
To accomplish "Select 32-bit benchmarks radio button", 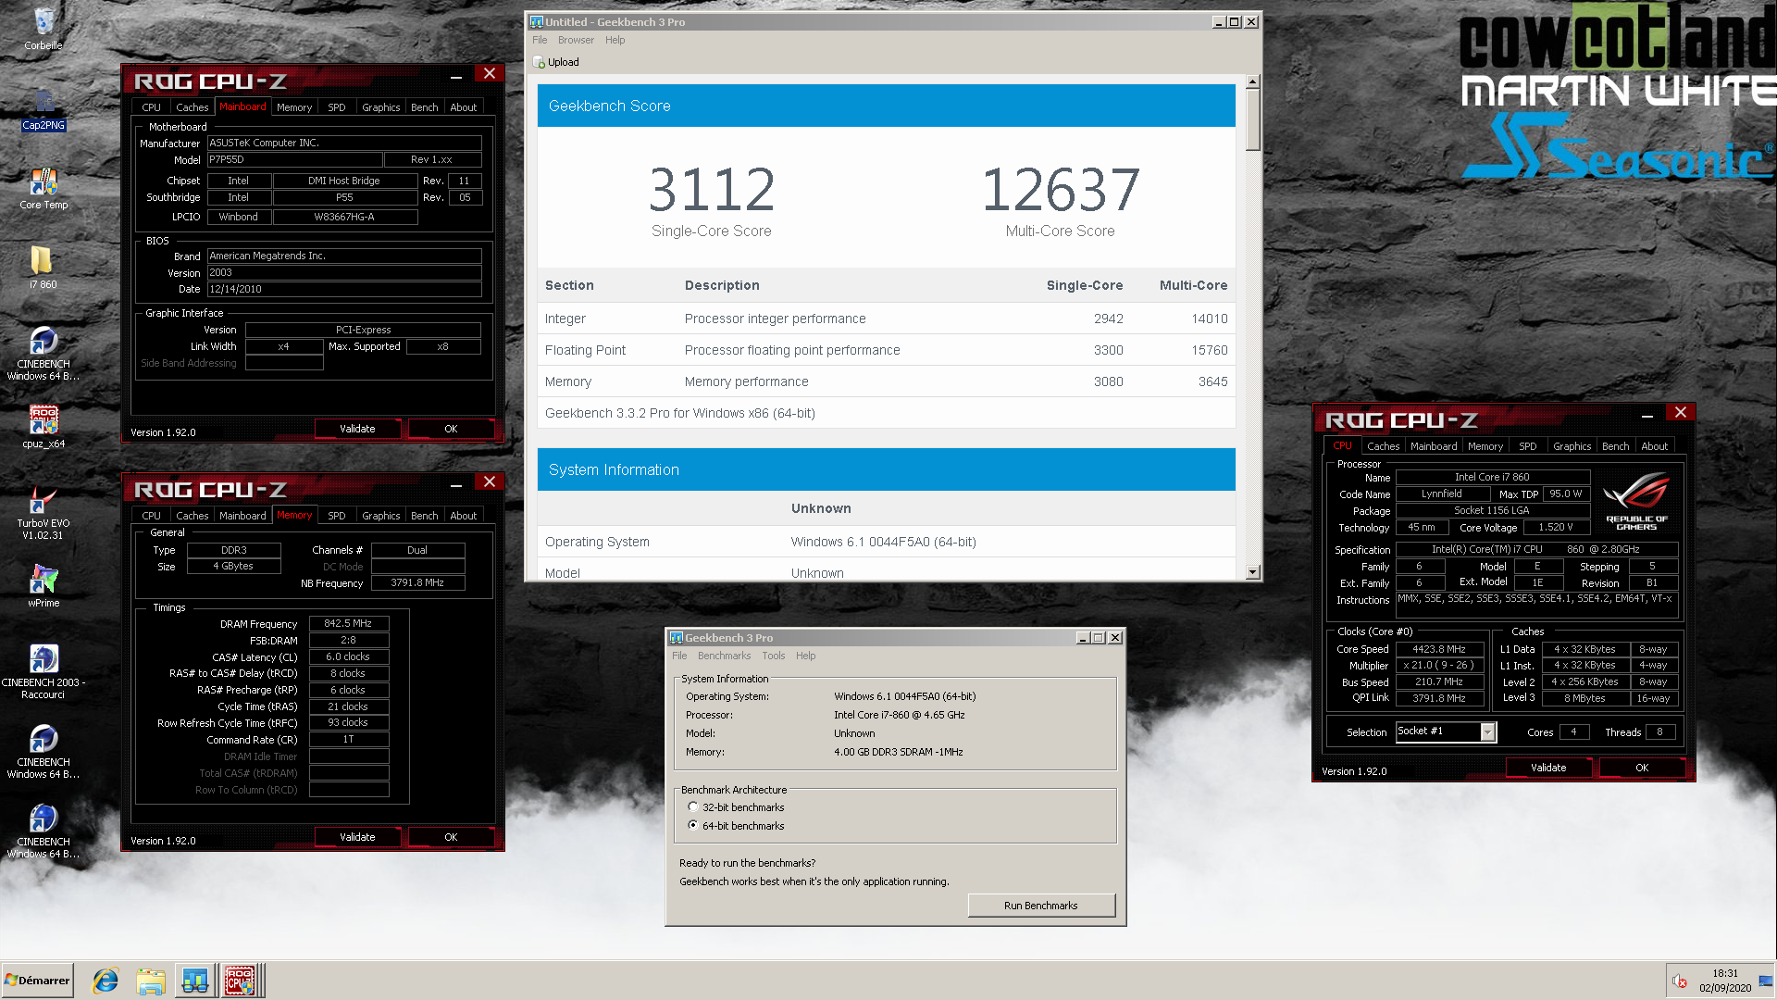I will 693,807.
